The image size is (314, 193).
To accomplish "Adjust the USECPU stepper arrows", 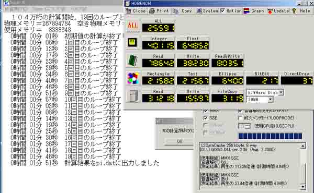I will tap(248, 126).
